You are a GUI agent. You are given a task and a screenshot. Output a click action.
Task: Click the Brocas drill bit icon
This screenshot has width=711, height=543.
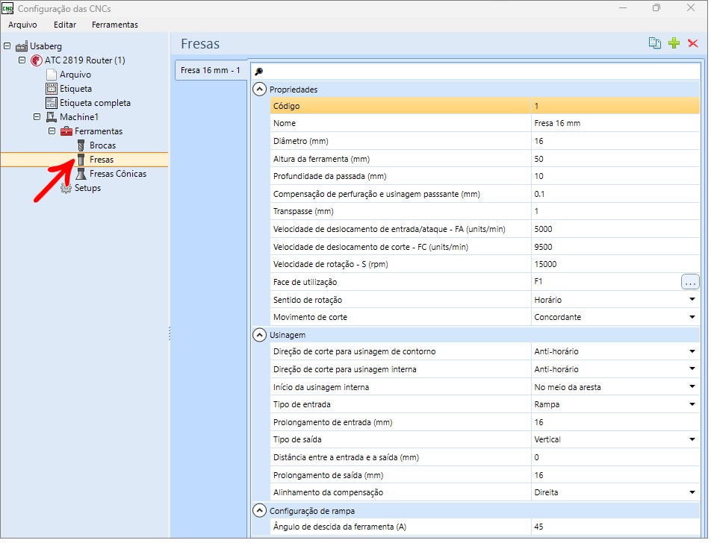tap(81, 145)
